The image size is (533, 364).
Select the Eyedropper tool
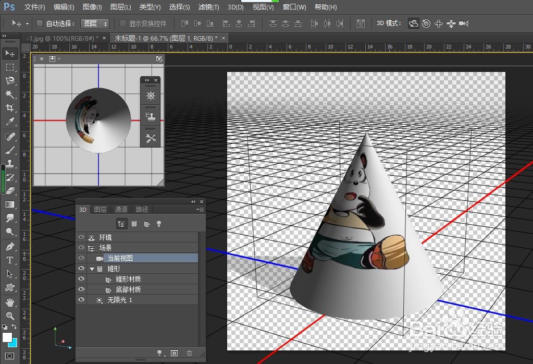tap(10, 122)
